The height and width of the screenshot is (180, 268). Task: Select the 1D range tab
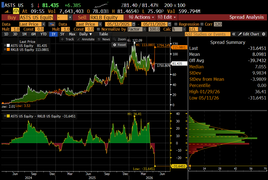[x=6, y=34]
